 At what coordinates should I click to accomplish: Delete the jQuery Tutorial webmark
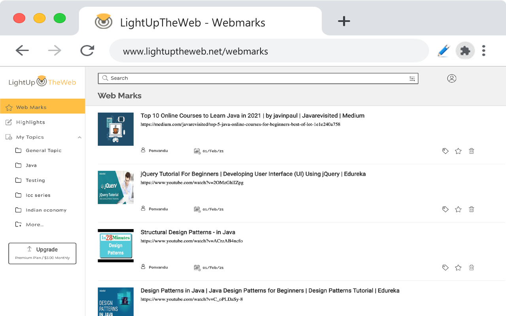pos(471,209)
